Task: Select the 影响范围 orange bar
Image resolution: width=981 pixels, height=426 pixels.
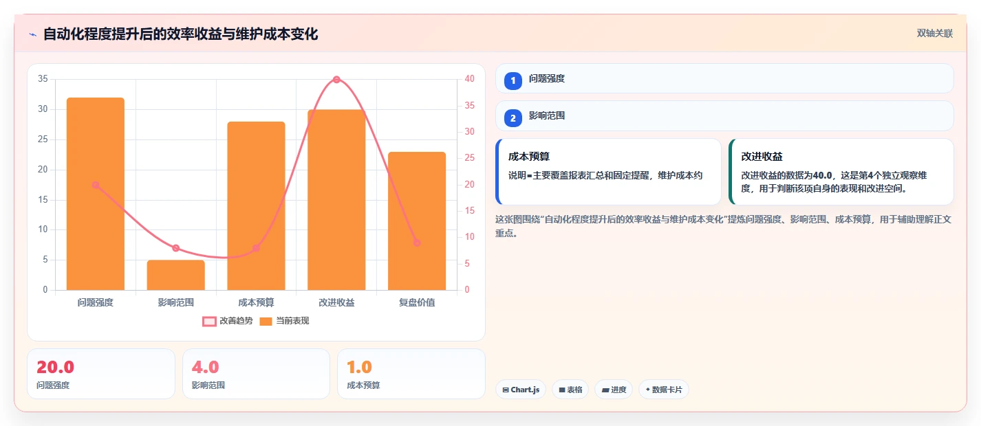Action: tap(176, 275)
